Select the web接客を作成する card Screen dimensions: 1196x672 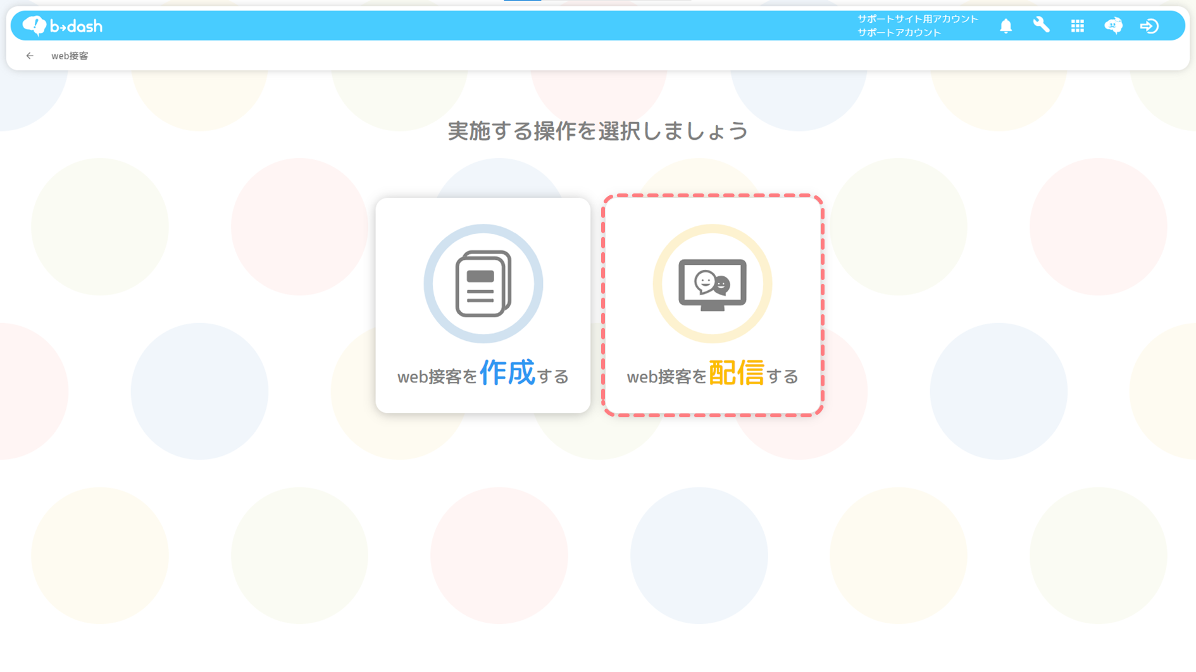[483, 305]
